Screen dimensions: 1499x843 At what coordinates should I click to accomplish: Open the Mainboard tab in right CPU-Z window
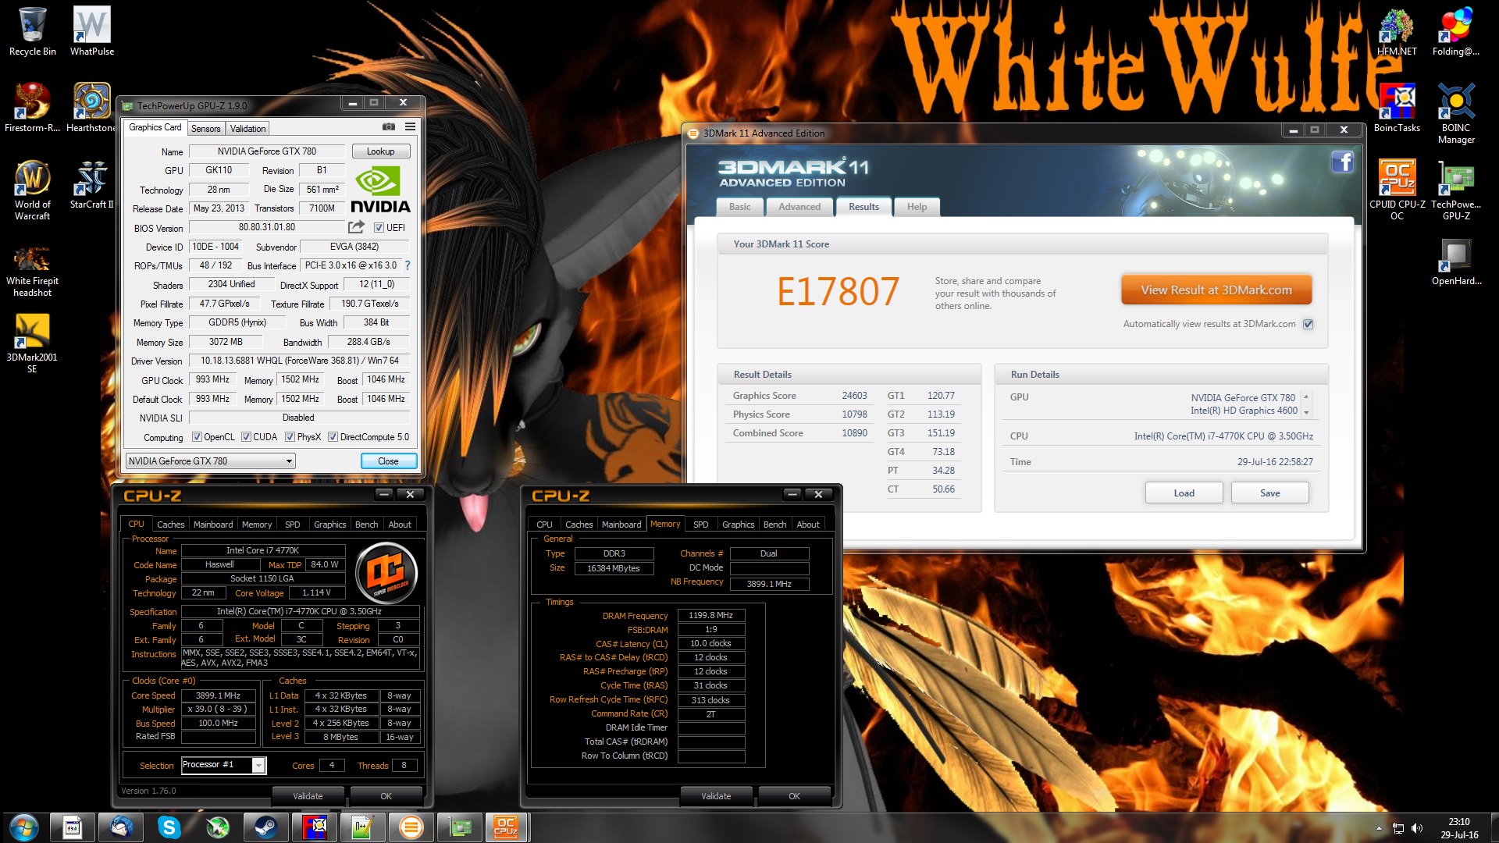click(621, 525)
